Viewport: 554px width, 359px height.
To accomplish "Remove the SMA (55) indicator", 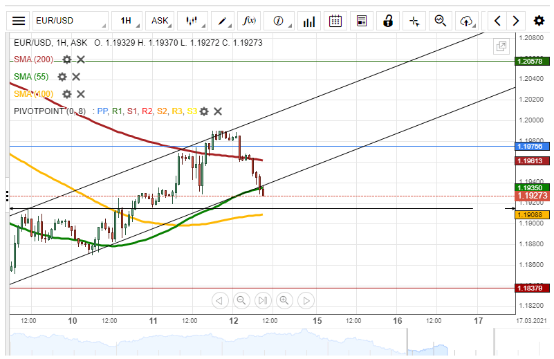I will [76, 77].
